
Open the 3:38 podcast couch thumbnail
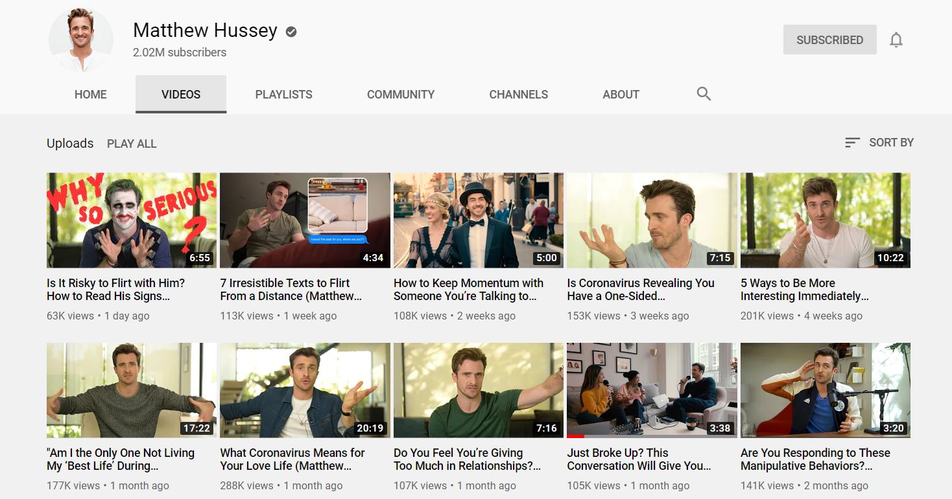652,390
